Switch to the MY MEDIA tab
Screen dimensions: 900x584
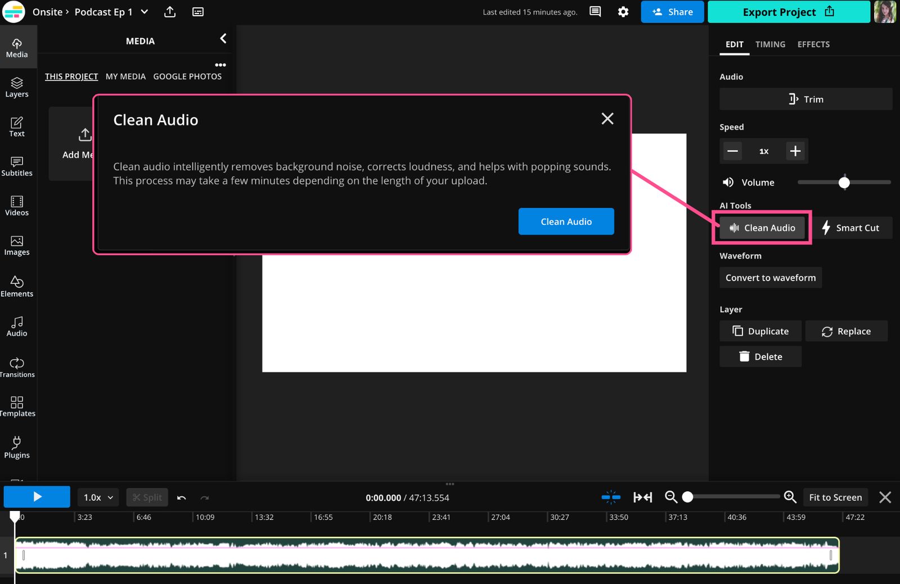coord(125,76)
